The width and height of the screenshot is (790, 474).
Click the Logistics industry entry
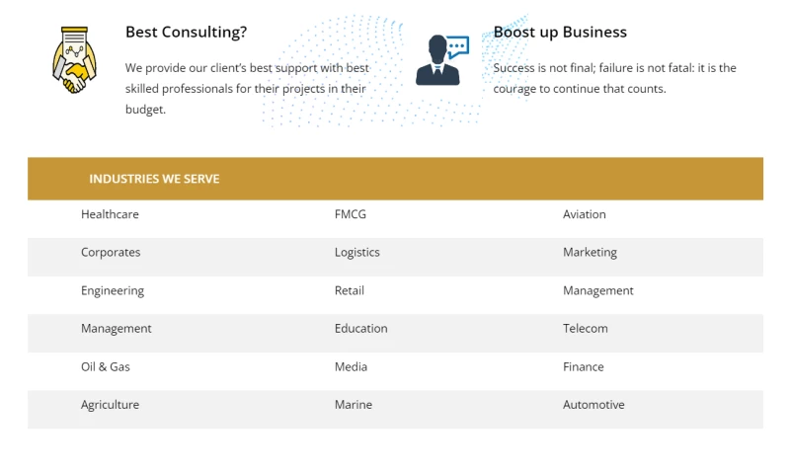coord(356,253)
